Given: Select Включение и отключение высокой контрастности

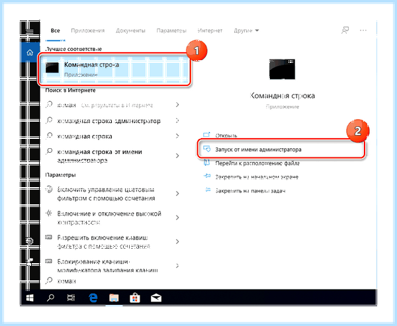Looking at the screenshot, I should coord(109,218).
